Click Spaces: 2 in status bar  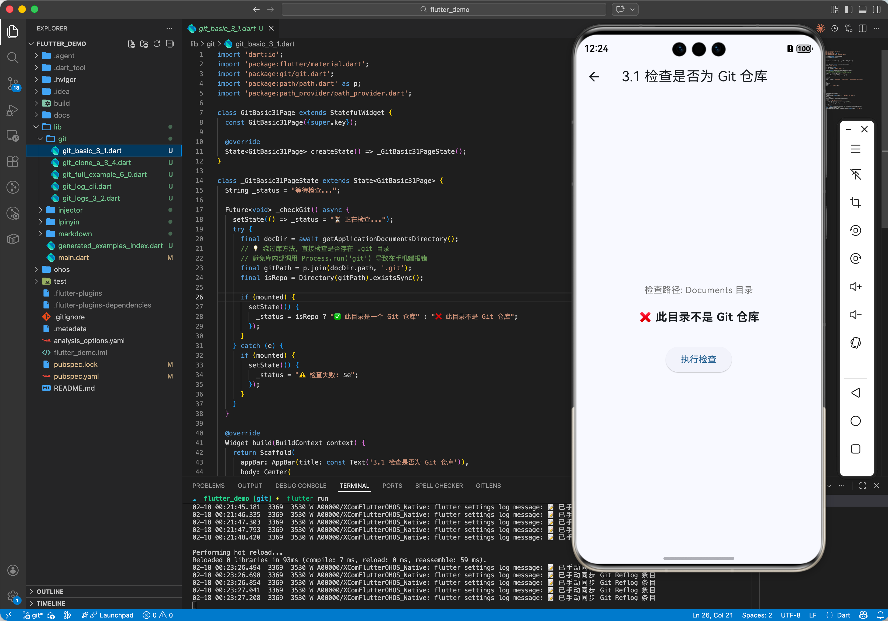coord(756,615)
